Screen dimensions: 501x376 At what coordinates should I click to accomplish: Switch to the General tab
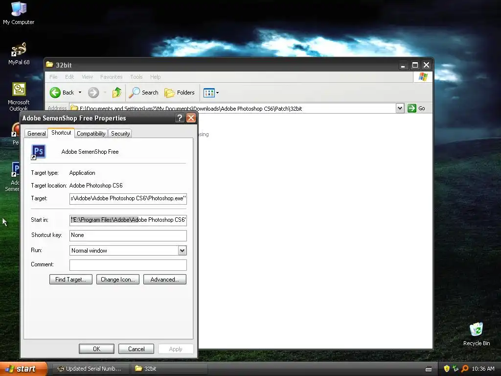coord(36,134)
